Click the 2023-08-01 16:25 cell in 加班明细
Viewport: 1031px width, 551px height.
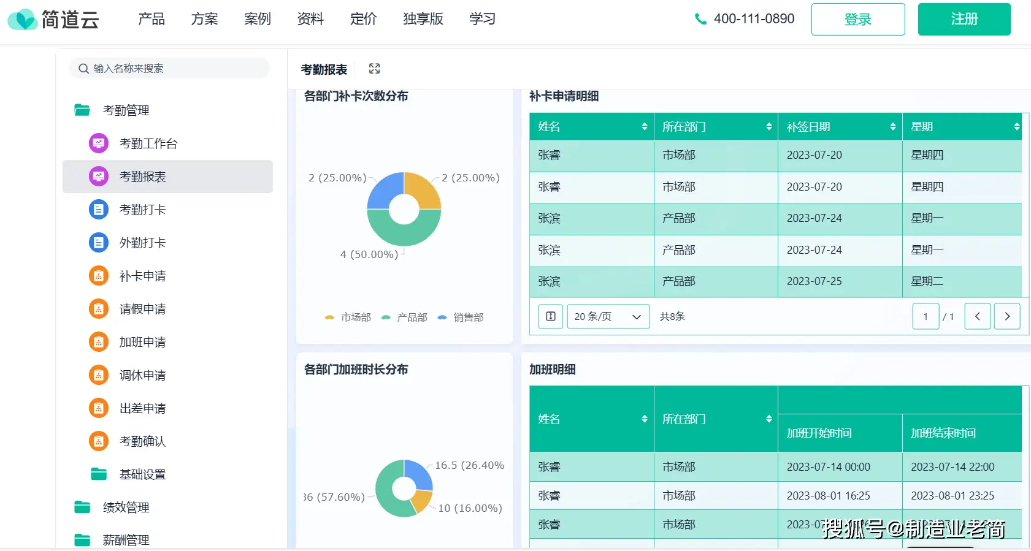(840, 496)
